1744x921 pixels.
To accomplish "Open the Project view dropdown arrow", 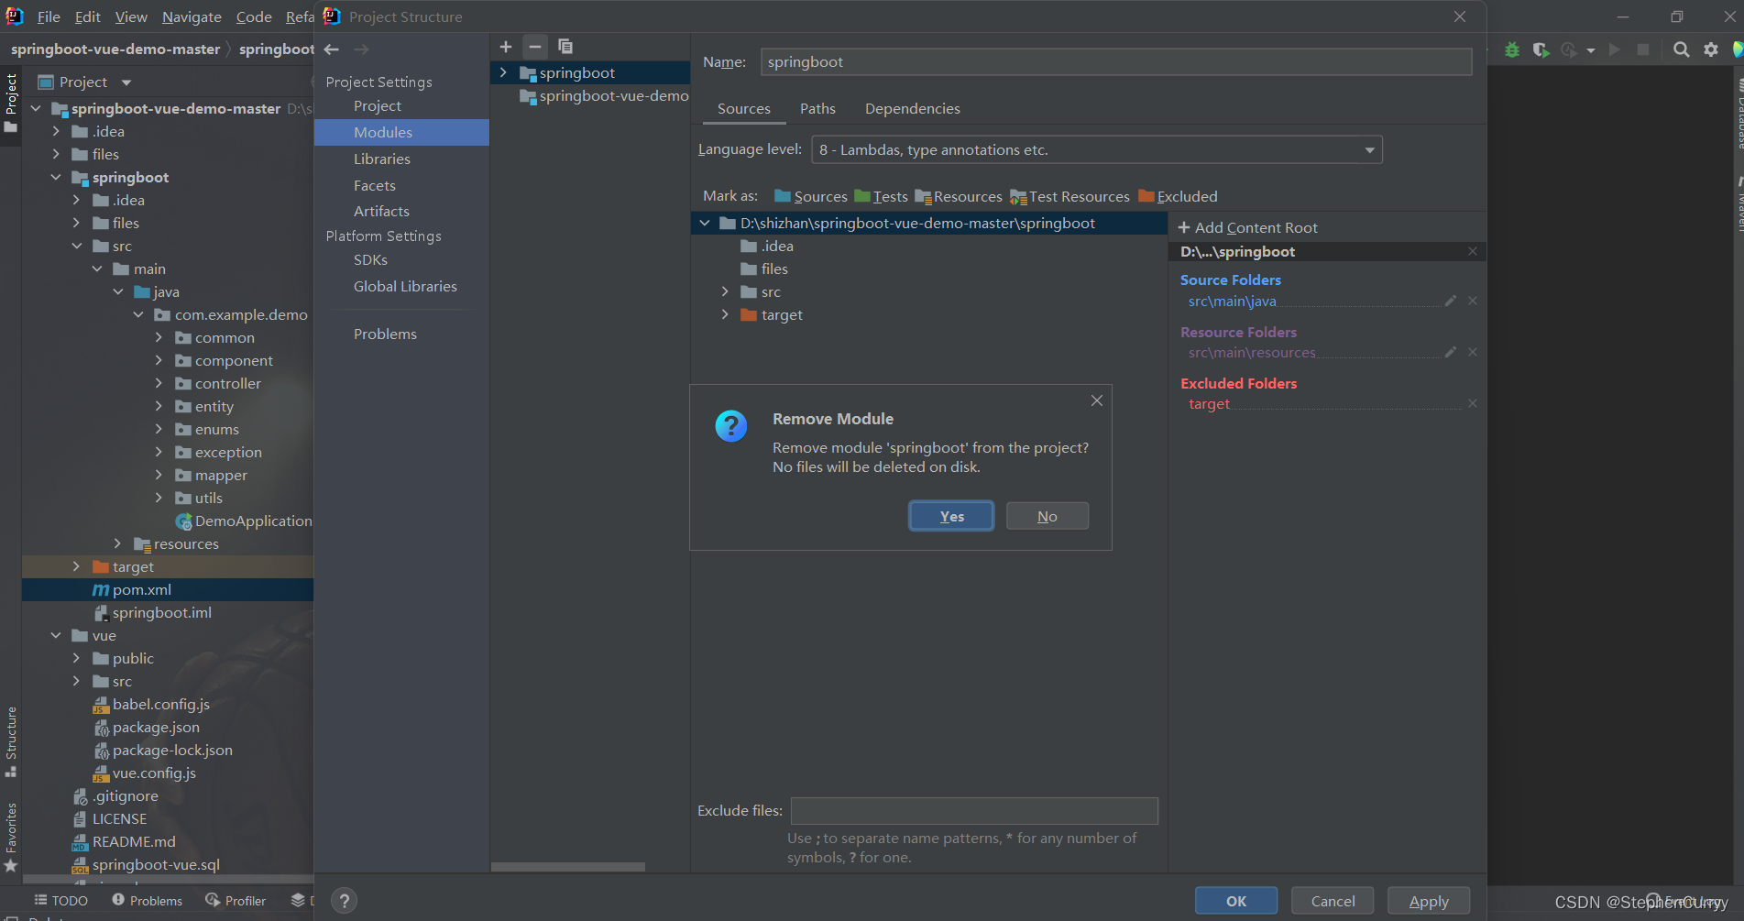I will (126, 82).
